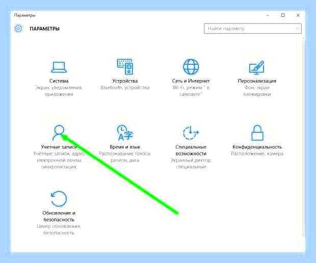Select the Обновление и безопасность label
This screenshot has height=263, width=316.
59,216
